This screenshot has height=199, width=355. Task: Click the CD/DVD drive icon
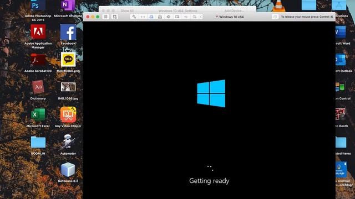click(160, 17)
